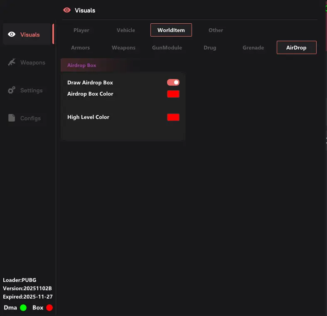
Task: Click the green Dma status indicator
Action: [23, 308]
